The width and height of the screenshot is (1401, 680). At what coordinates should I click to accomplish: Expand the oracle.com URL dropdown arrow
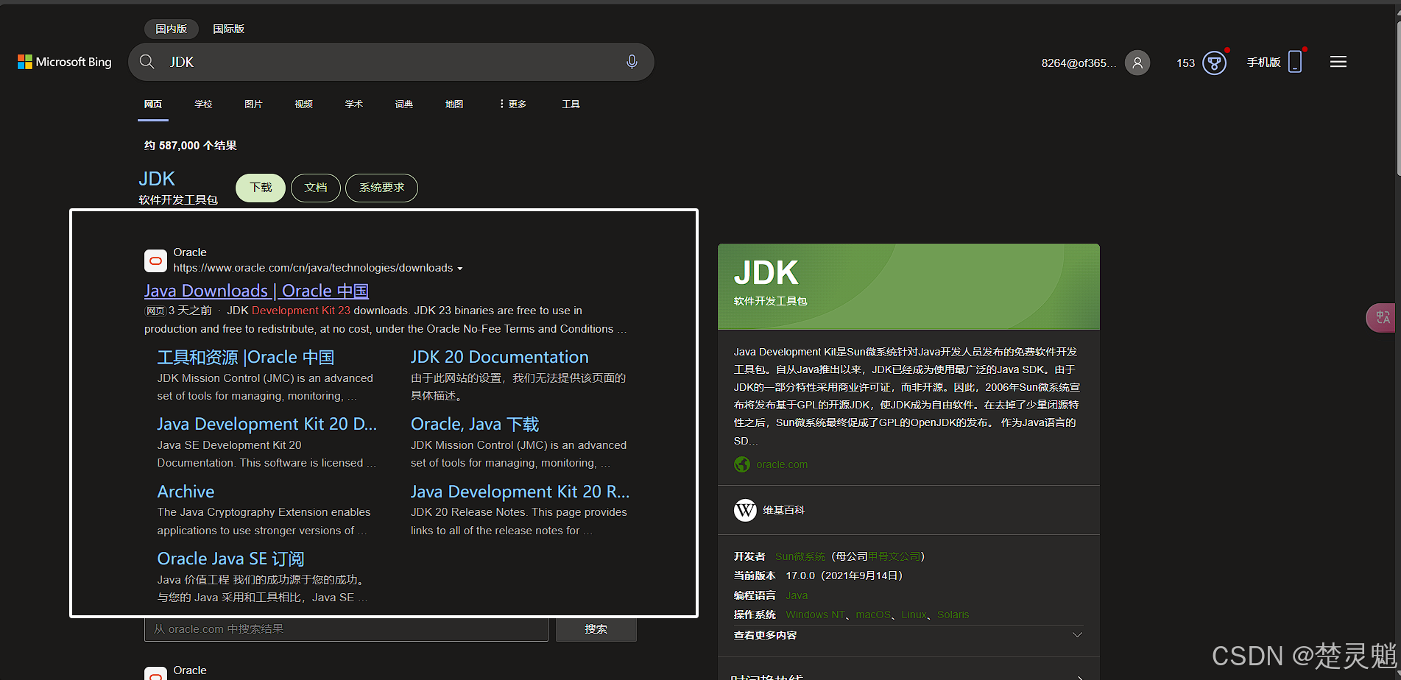(x=460, y=269)
